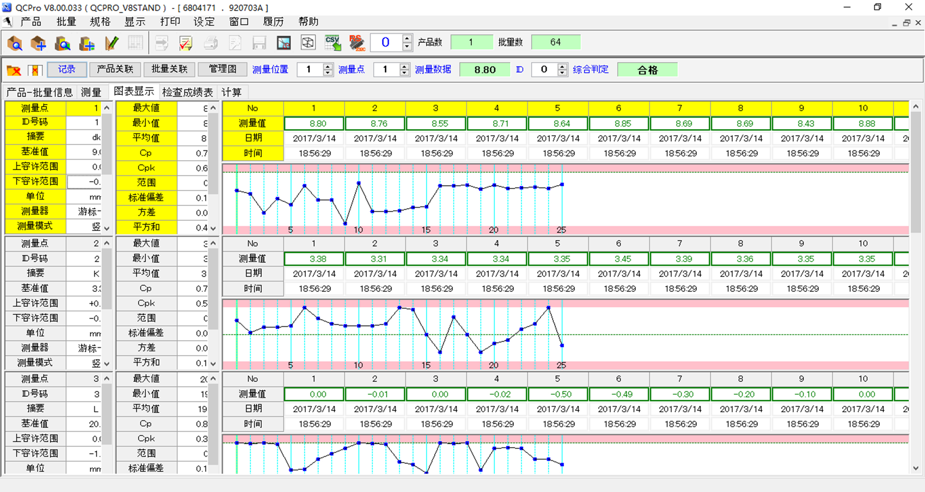
Task: Toggle the 记录 button
Action: [x=67, y=69]
